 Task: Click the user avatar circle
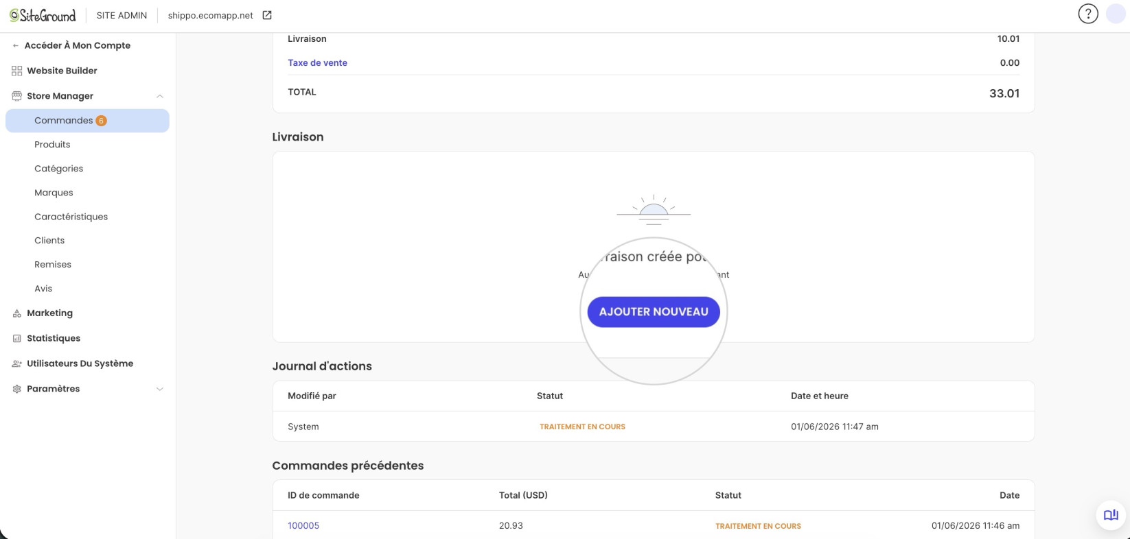1116,14
